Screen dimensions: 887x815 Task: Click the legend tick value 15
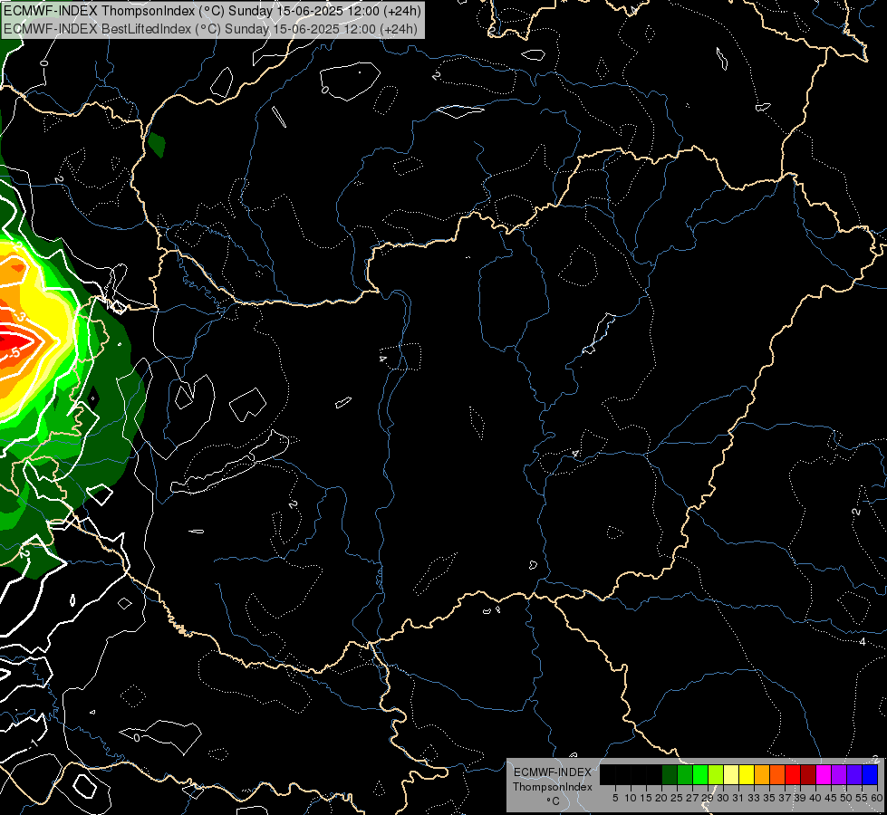pos(646,798)
